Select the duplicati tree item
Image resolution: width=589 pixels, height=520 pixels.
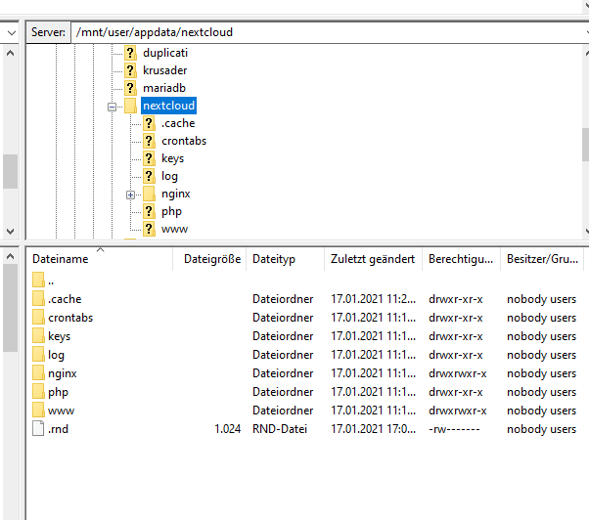pyautogui.click(x=165, y=53)
